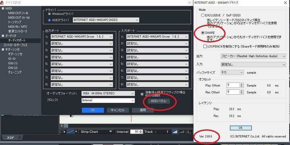Select MIDI OUT (1-8) in the tree

tap(18, 13)
